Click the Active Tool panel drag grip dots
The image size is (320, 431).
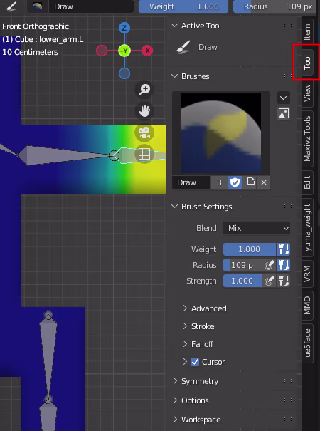[288, 25]
